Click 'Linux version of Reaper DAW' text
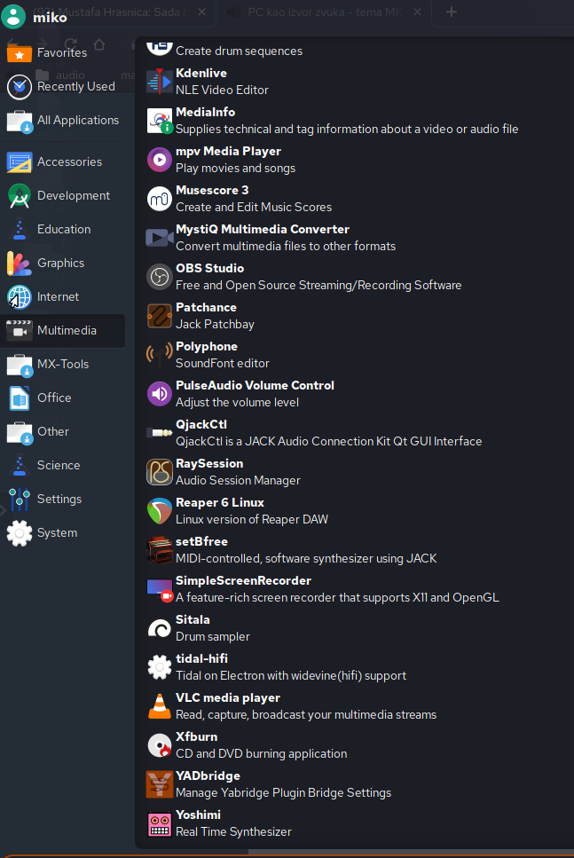 [252, 520]
